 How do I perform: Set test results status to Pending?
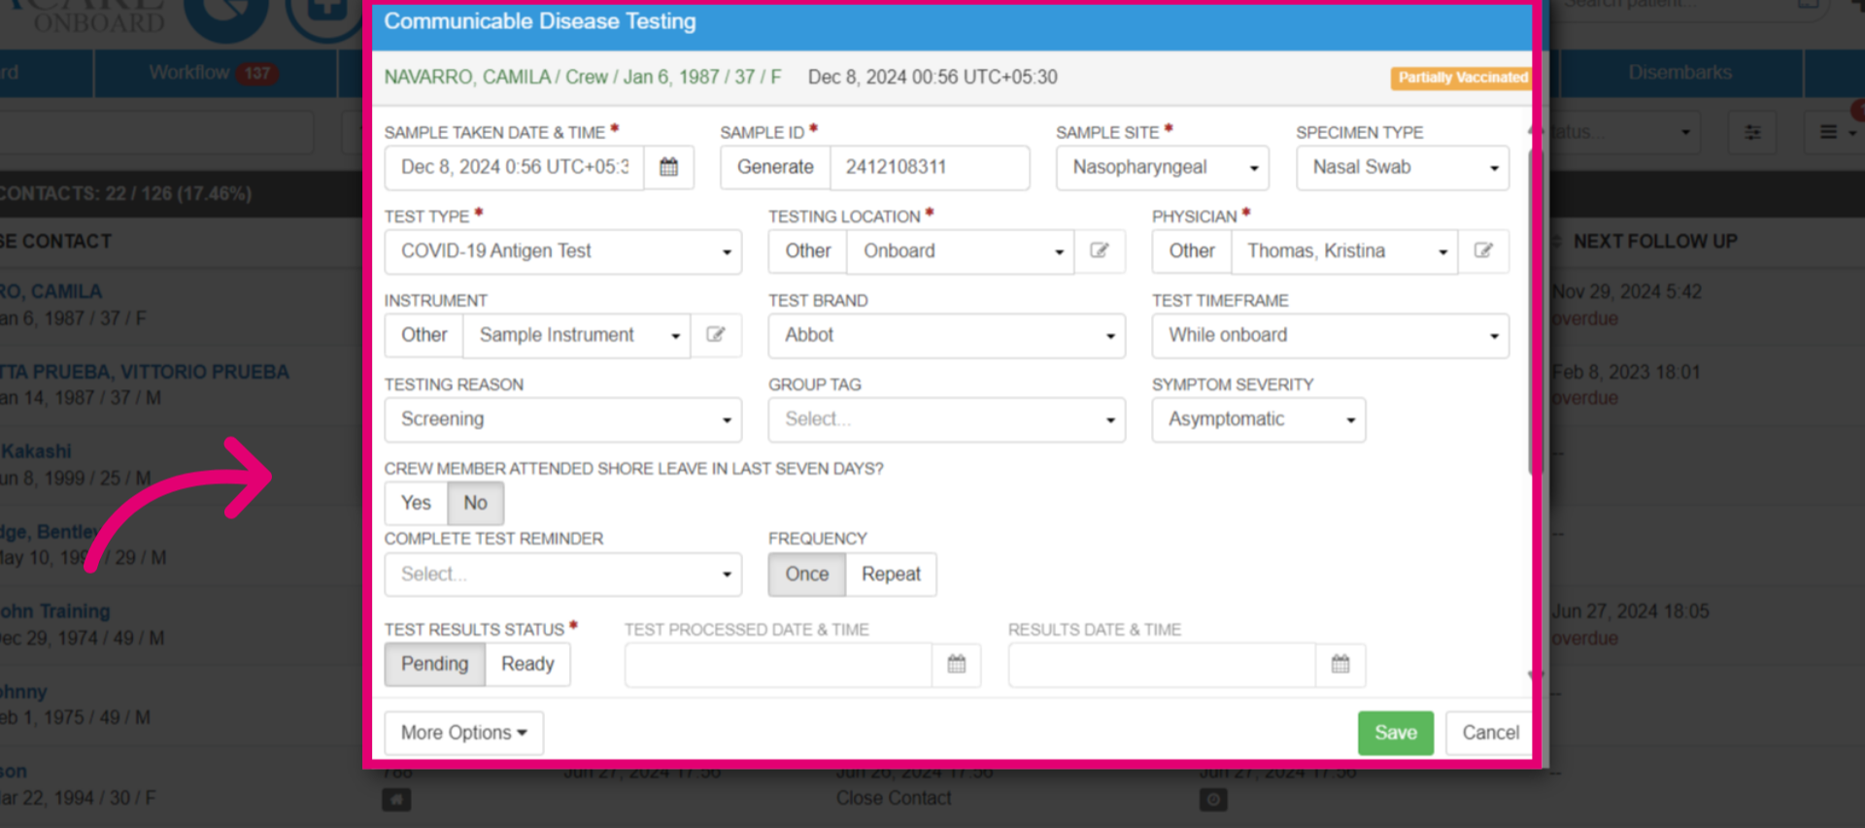(x=434, y=664)
